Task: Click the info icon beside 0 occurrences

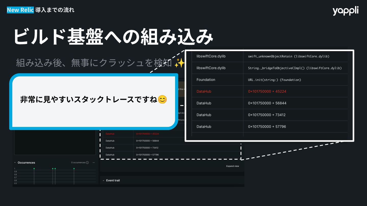Action: click(87, 163)
